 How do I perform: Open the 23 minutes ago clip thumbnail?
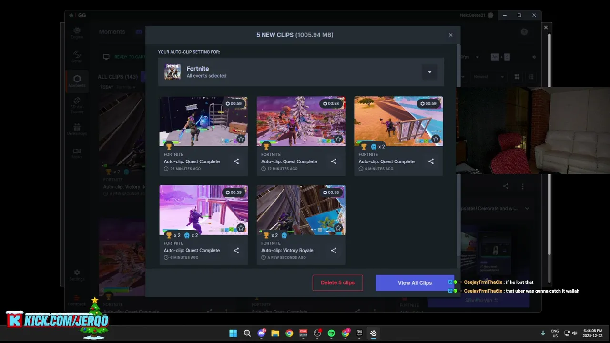(203, 121)
